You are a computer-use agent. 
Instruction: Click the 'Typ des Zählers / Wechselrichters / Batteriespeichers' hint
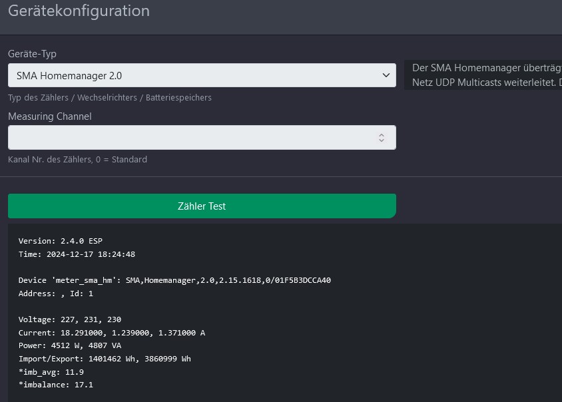pyautogui.click(x=110, y=97)
